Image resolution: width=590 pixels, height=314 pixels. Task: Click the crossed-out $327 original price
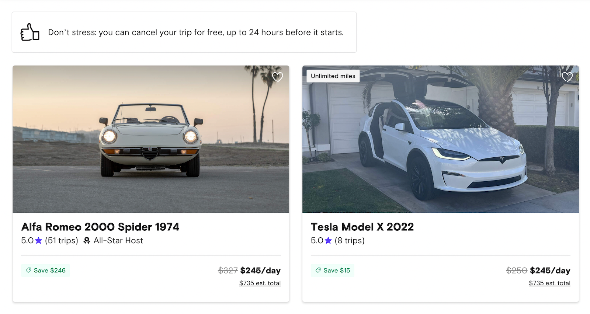[228, 270]
